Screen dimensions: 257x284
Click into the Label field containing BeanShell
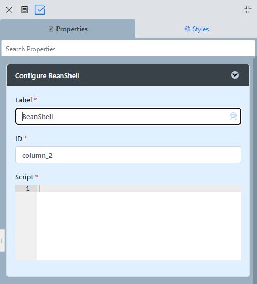pyautogui.click(x=128, y=116)
